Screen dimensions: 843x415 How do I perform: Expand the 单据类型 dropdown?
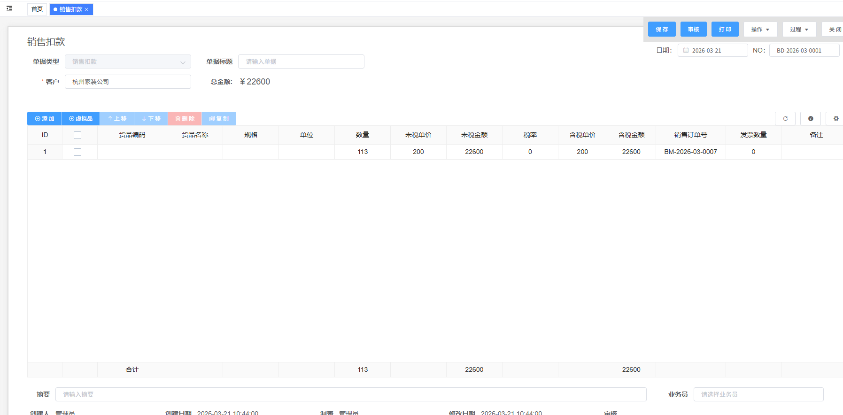click(x=128, y=62)
